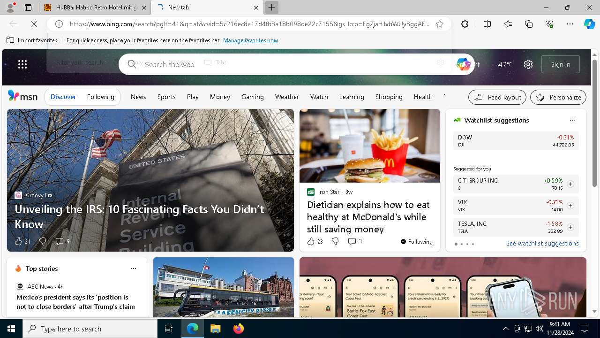Show the 47°F weather details

(x=505, y=64)
